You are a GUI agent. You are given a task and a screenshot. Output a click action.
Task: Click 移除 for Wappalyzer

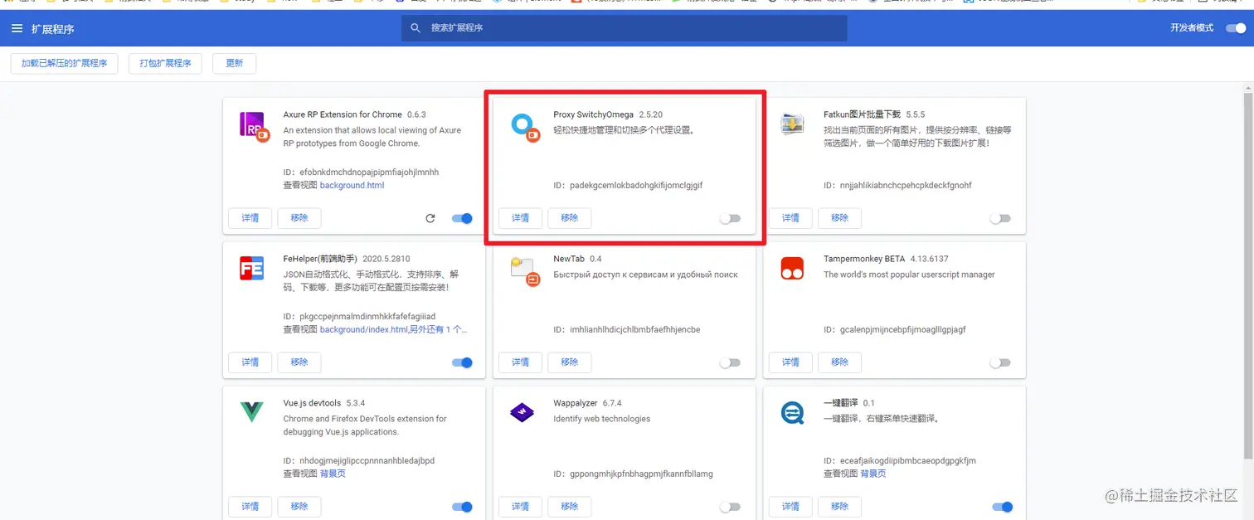(570, 507)
